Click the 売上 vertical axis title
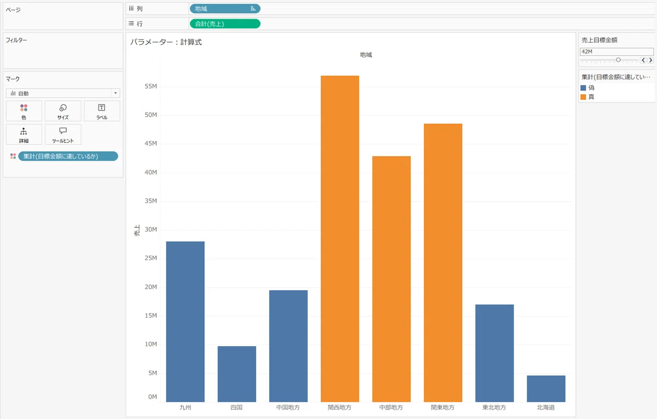Screen dimensions: 657x419 coord(137,231)
